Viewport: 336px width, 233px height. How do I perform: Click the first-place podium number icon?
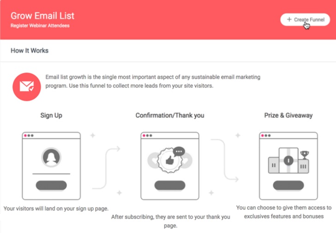pos(288,160)
